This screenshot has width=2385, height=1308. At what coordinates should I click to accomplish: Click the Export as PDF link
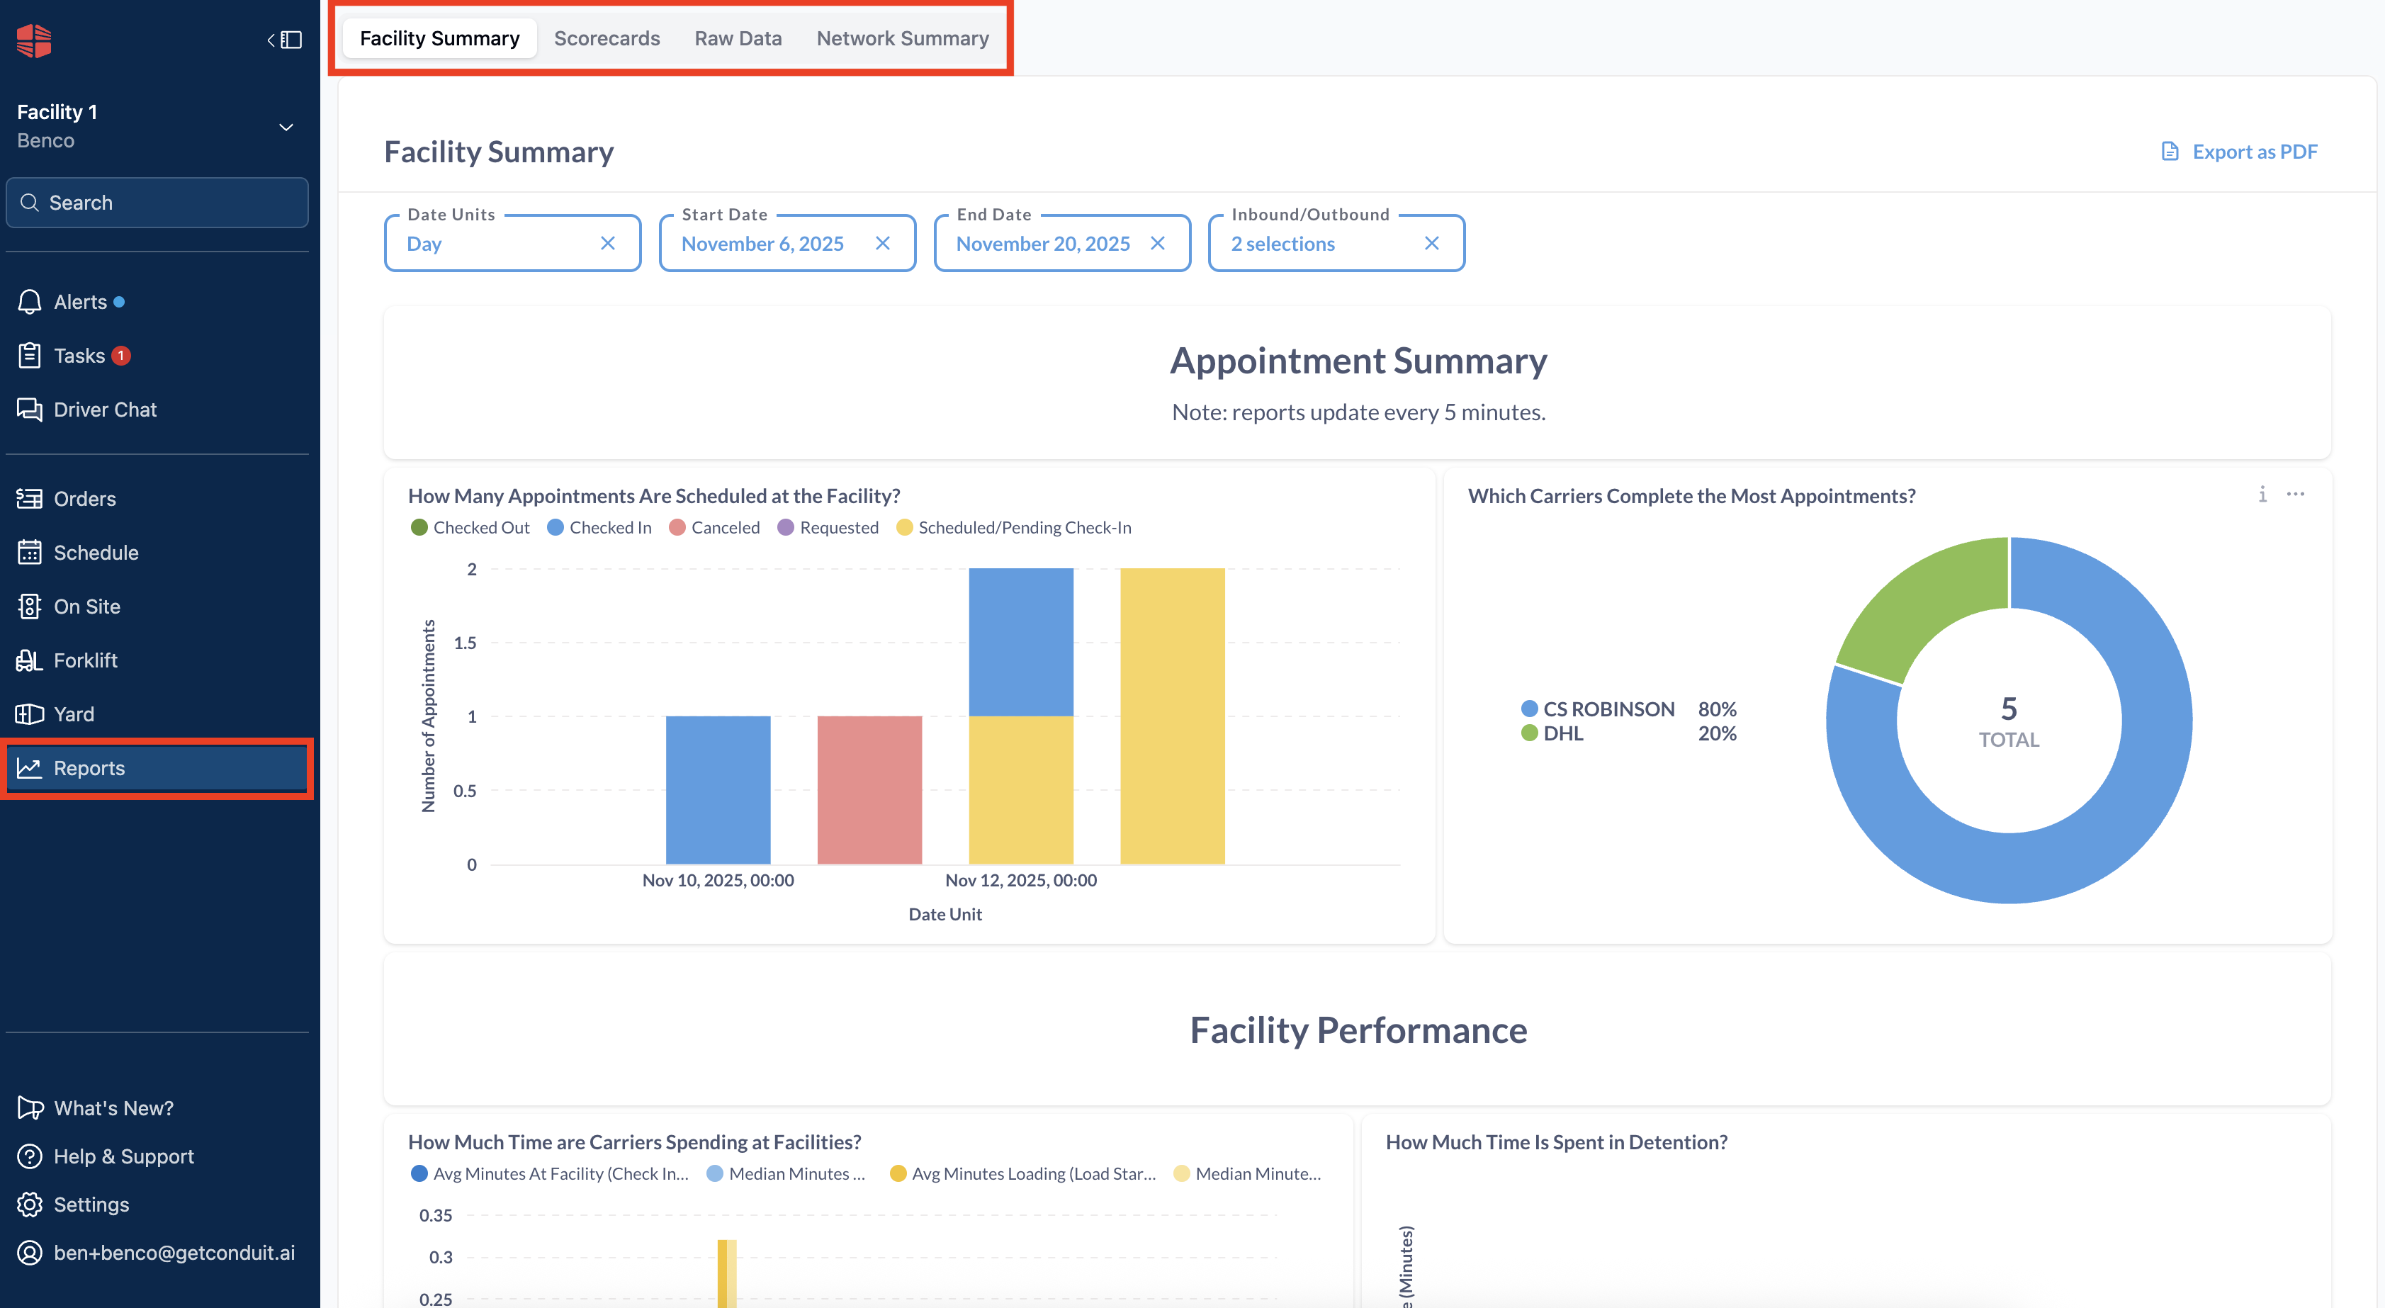[x=2240, y=151]
